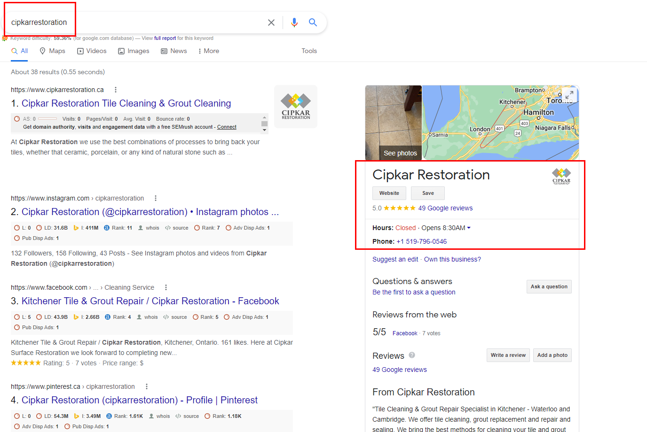This screenshot has width=647, height=432.
Task: Click the map of the Kitchener area
Action: pos(500,123)
